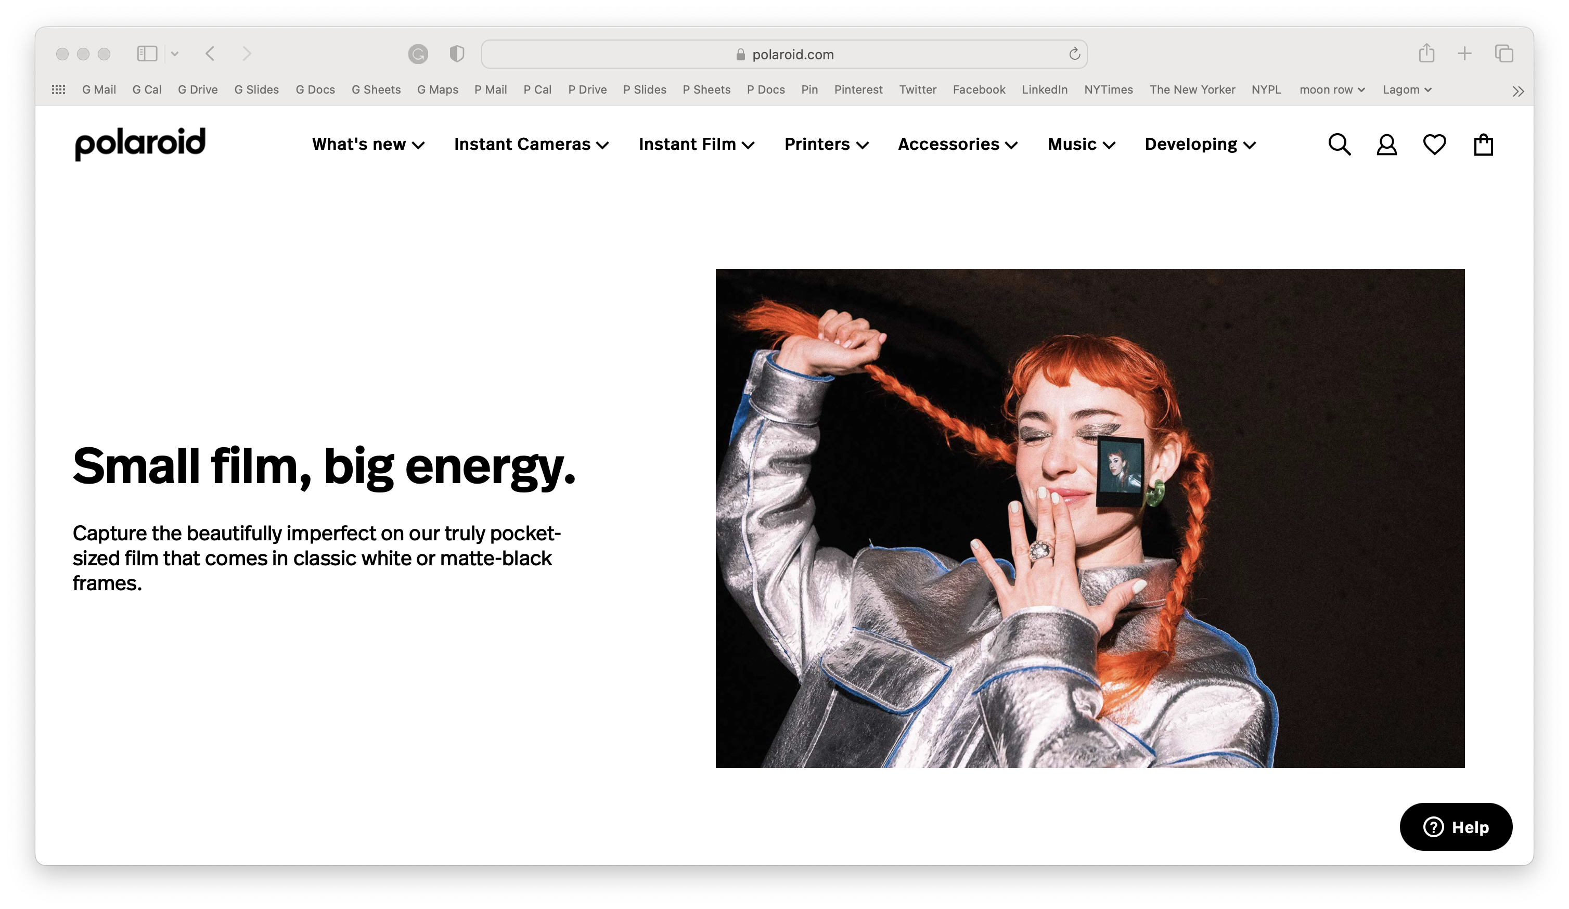Expand the Developing menu
The image size is (1569, 909).
coord(1200,145)
